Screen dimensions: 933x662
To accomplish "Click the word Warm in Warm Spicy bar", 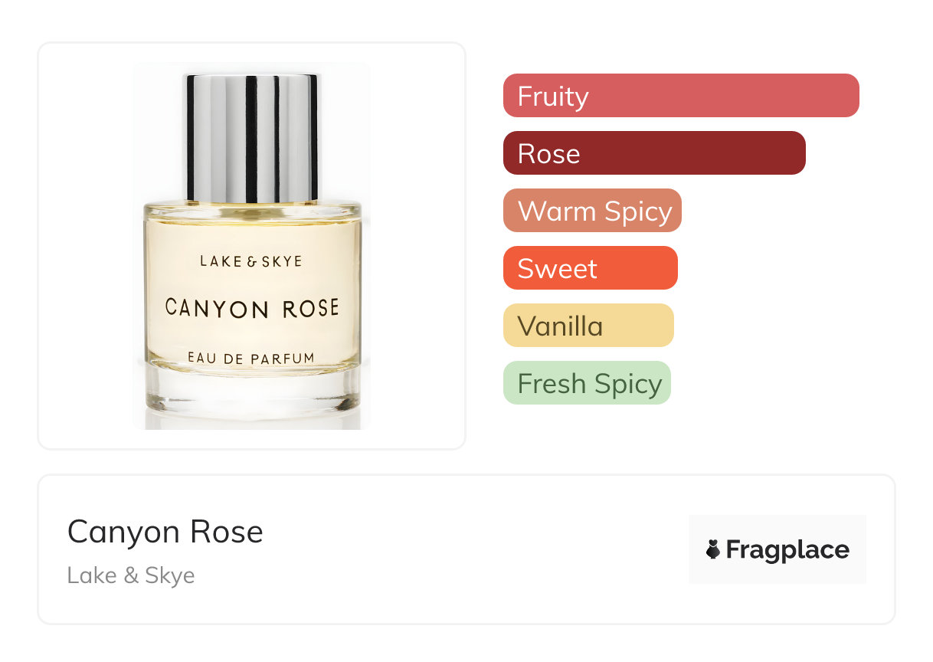I will point(555,211).
